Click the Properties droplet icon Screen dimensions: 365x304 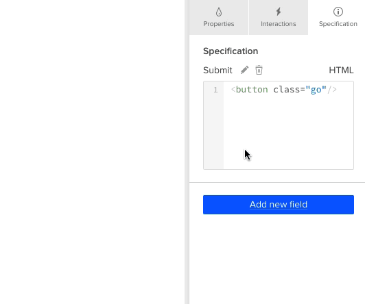219,12
